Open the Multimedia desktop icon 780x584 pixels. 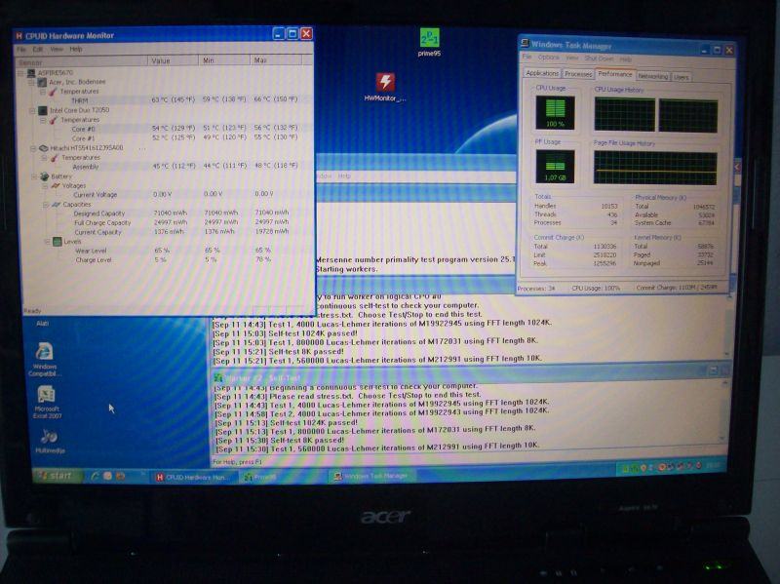coord(49,436)
